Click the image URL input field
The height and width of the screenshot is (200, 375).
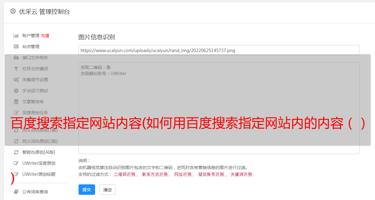[x=219, y=50]
